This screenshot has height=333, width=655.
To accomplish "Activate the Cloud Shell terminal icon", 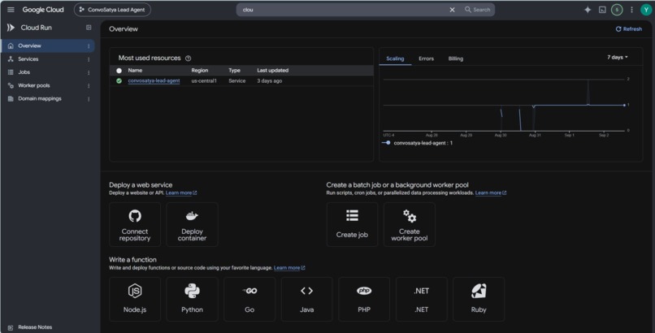I will click(x=602, y=10).
